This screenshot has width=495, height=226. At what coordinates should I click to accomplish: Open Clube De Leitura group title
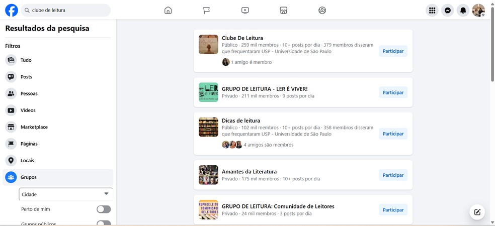pos(242,38)
